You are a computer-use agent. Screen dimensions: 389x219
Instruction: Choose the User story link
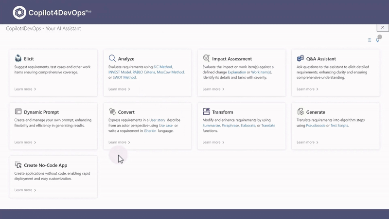157,120
